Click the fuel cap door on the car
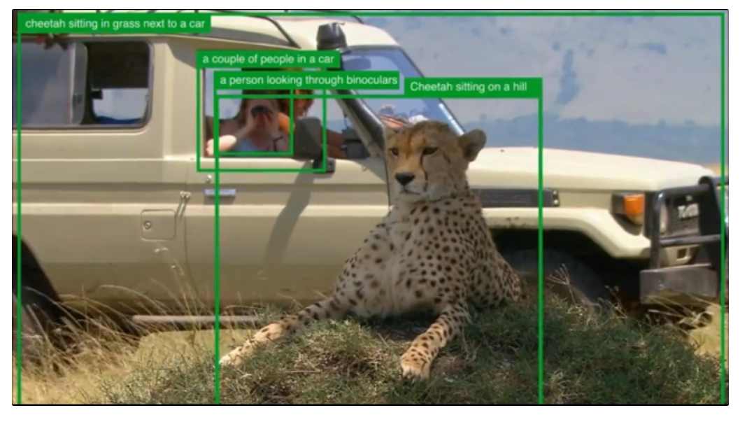This screenshot has width=740, height=422. point(157,225)
